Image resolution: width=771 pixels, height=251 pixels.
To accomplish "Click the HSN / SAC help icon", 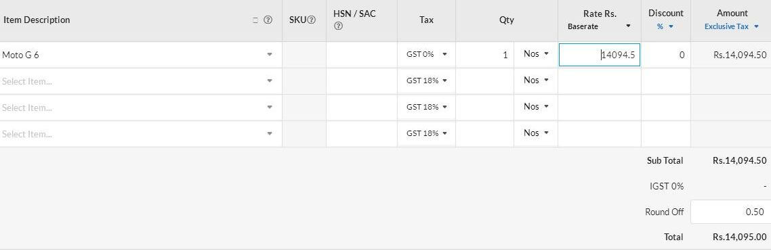I will point(338,26).
